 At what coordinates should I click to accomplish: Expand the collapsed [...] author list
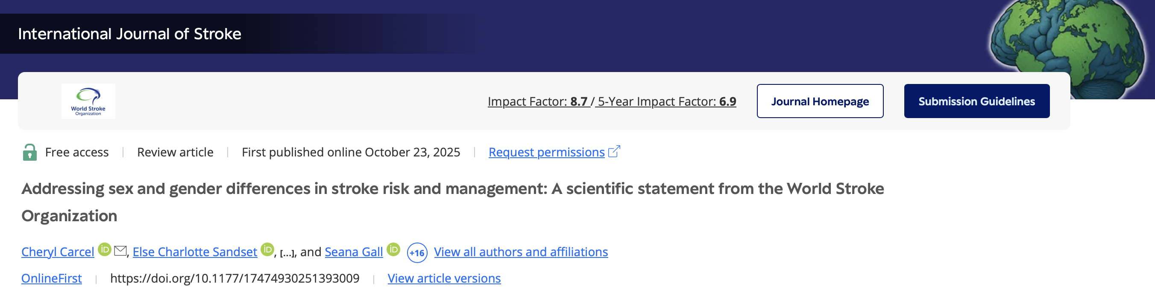click(287, 253)
